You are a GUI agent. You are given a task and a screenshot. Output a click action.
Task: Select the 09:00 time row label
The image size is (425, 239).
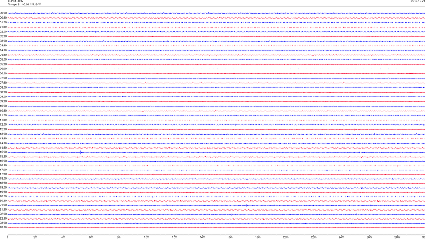(x=3, y=97)
